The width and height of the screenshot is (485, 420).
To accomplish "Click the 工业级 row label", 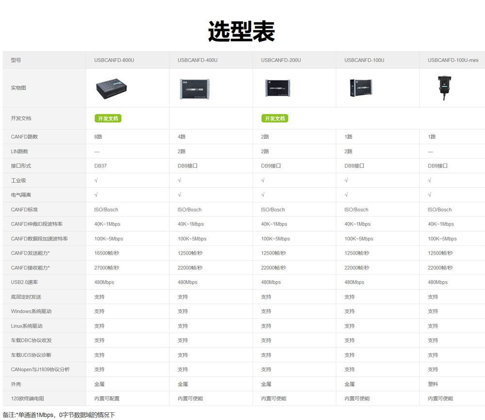I will pyautogui.click(x=18, y=180).
